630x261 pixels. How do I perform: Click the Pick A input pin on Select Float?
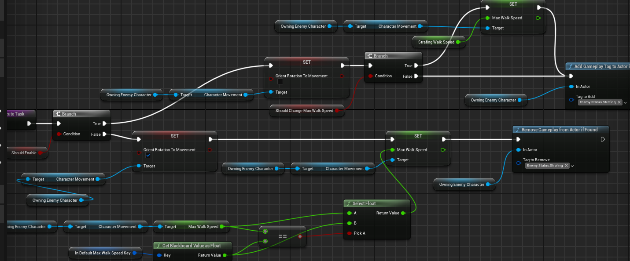tap(350, 233)
